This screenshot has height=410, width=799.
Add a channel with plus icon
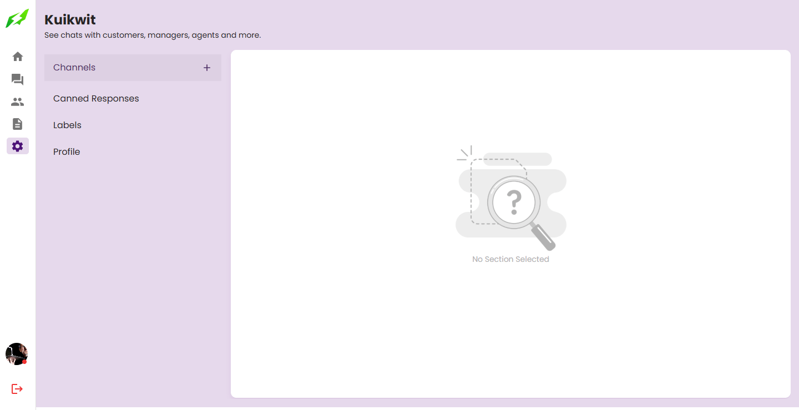point(207,68)
